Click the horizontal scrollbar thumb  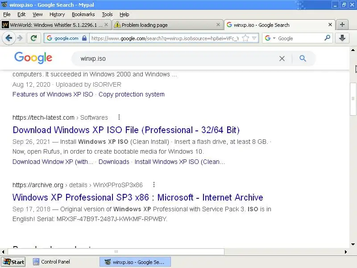click(x=116, y=251)
